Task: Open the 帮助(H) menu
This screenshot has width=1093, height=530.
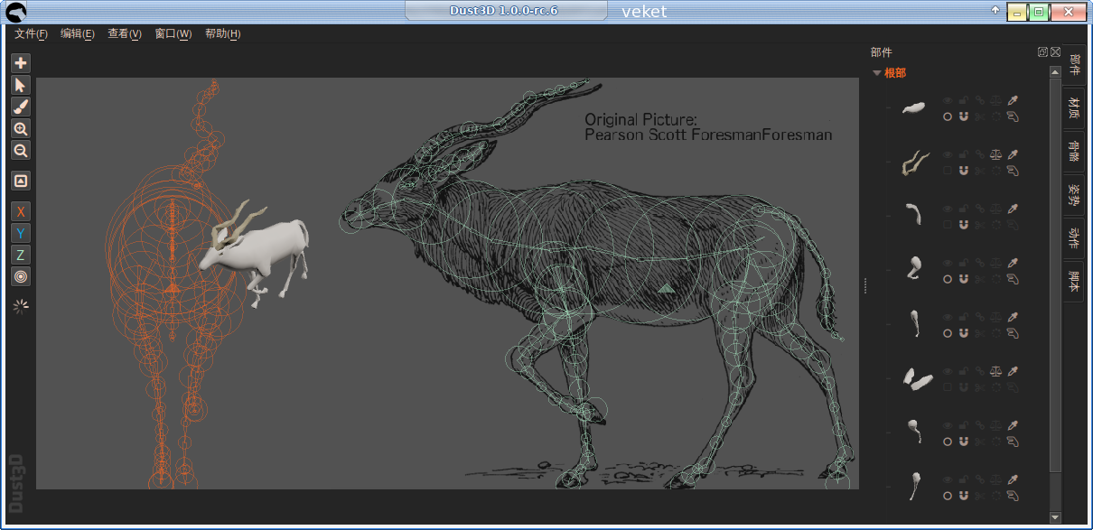Action: click(x=222, y=34)
